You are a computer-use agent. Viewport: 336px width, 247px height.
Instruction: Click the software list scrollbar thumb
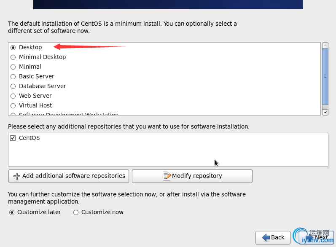click(325, 76)
